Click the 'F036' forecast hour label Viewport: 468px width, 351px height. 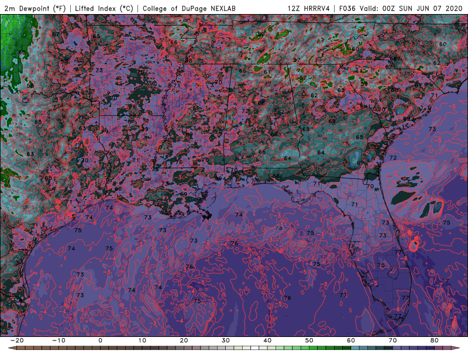coord(347,8)
